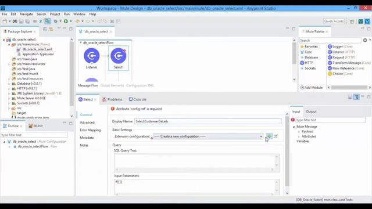The height and width of the screenshot is (209, 372).
Task: Pick Choice (Core) from the palette
Action: pyautogui.click(x=340, y=74)
